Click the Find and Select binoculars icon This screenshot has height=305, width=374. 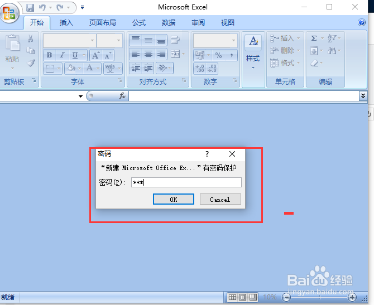(x=332, y=51)
